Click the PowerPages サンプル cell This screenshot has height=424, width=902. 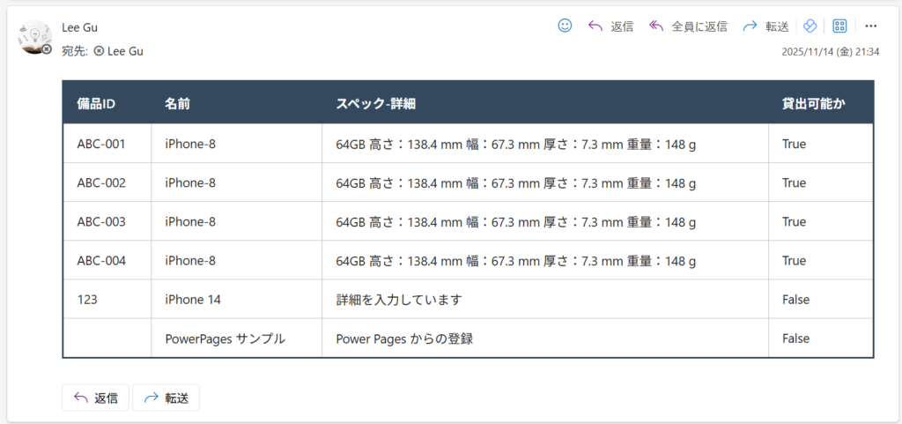pyautogui.click(x=225, y=338)
